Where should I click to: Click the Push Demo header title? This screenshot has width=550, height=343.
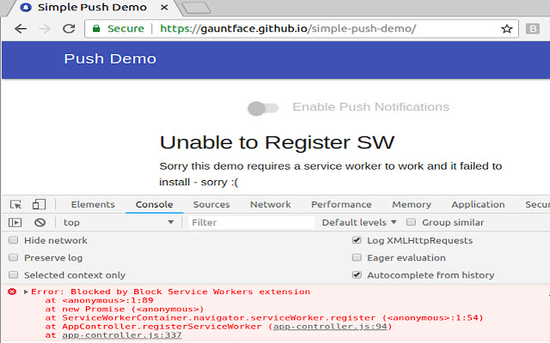[x=110, y=59]
